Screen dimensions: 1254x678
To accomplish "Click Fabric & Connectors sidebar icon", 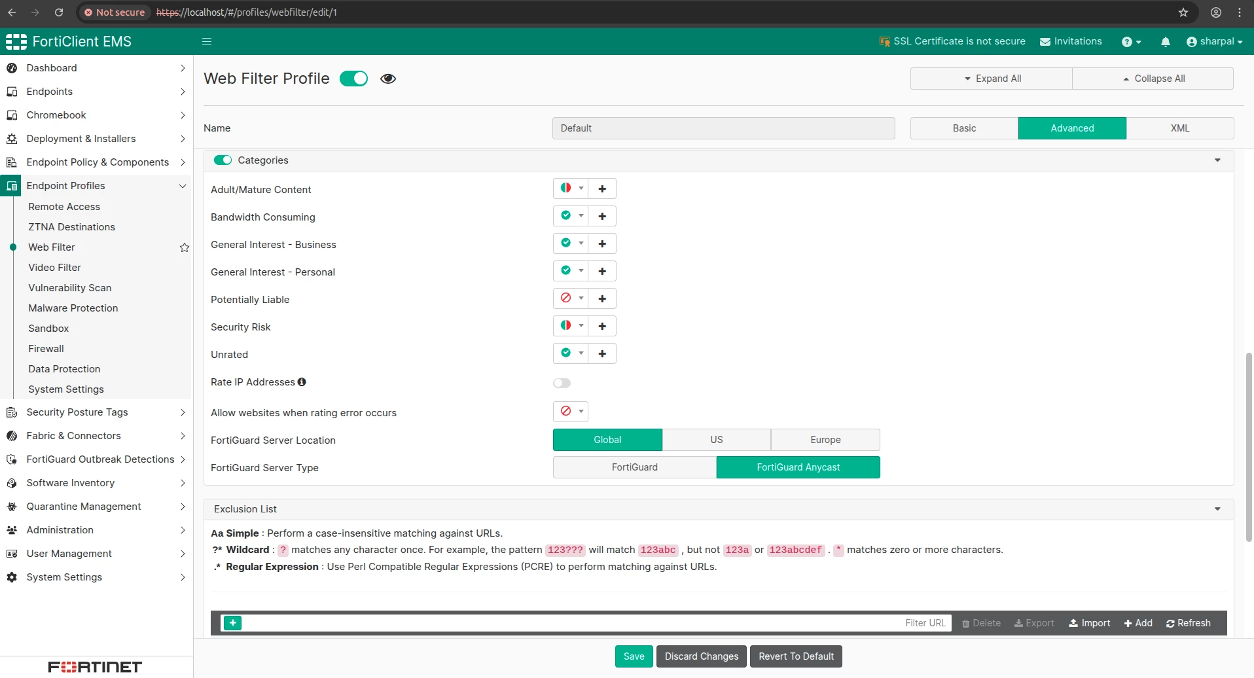I will click(x=12, y=436).
